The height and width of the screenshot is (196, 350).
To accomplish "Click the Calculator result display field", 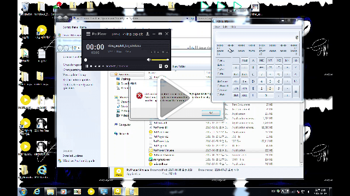I will coord(257,36).
